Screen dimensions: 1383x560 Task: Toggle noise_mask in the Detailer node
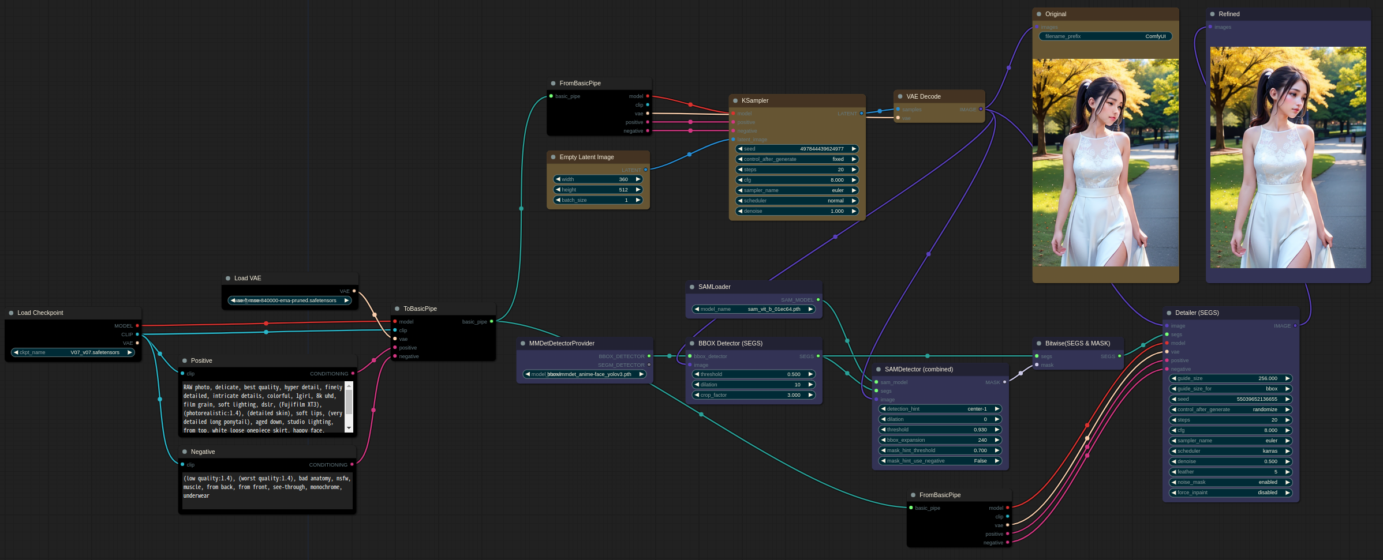[1230, 482]
